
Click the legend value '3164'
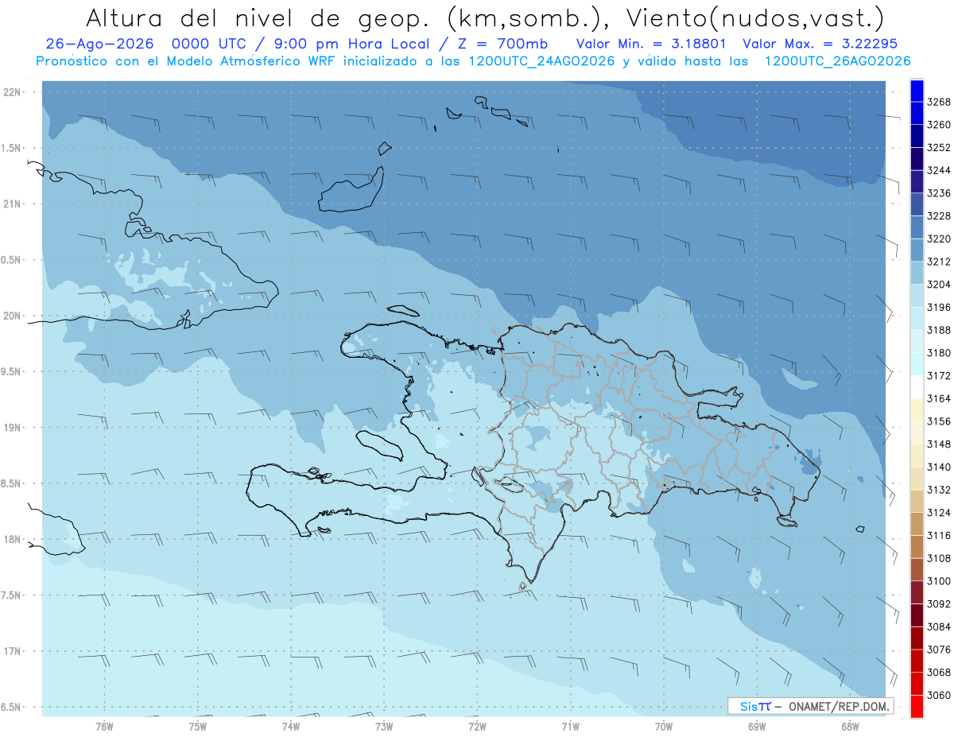tap(939, 398)
